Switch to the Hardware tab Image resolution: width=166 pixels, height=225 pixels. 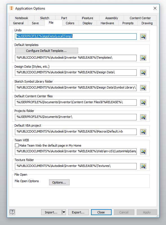[x=107, y=23]
